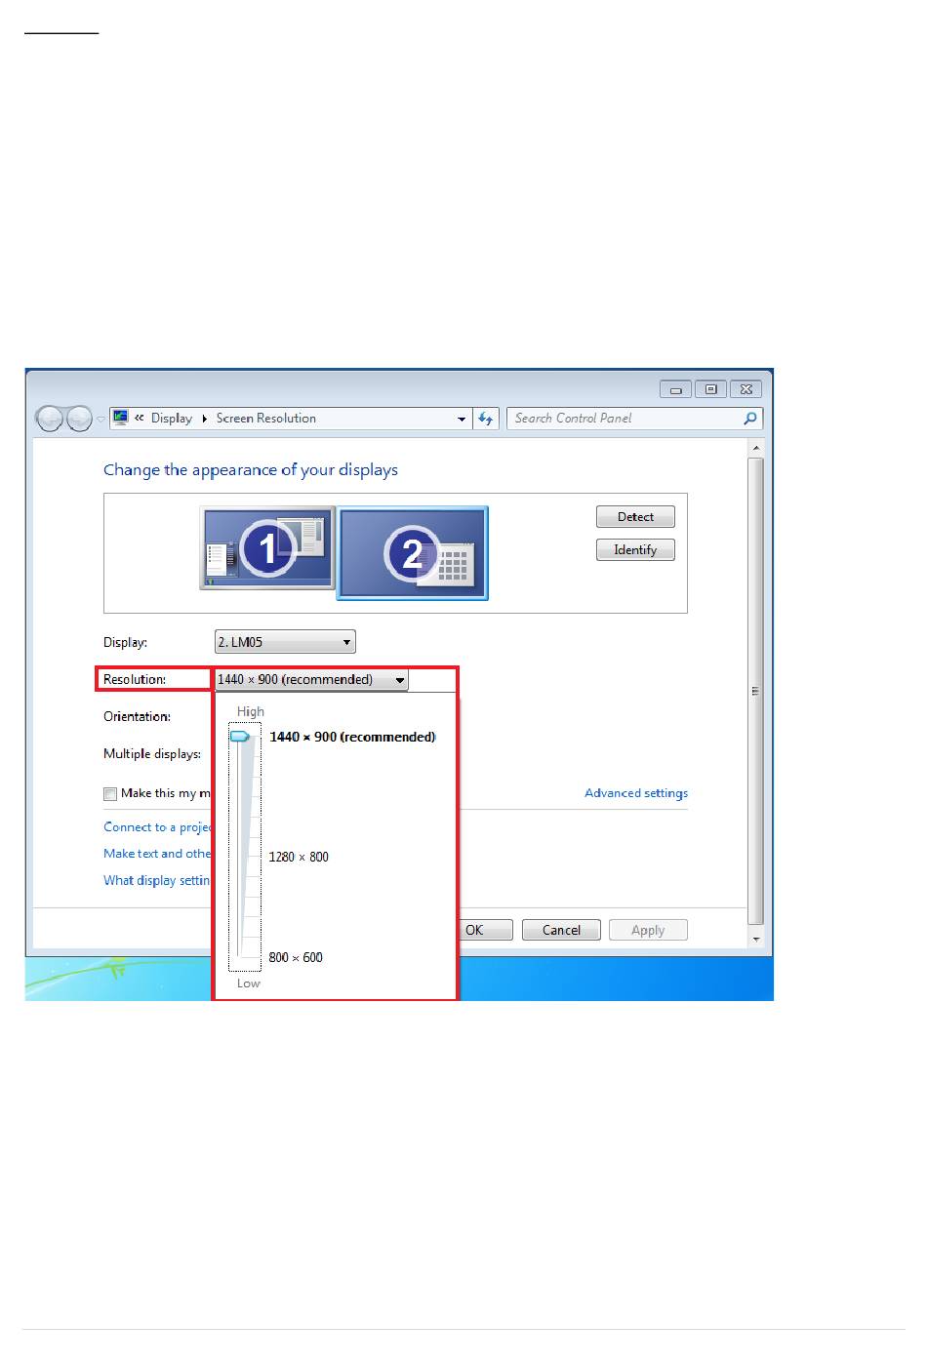Open the Display dropdown showing 2. LM05

[285, 642]
